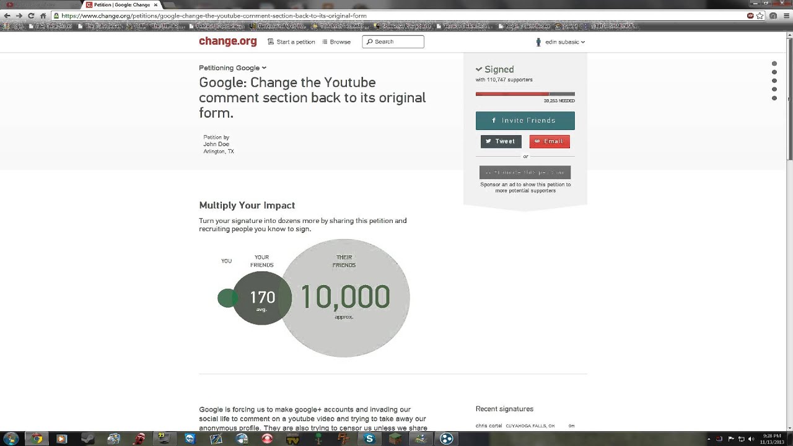Click petition author name John Doe
This screenshot has width=793, height=446.
tap(216, 144)
